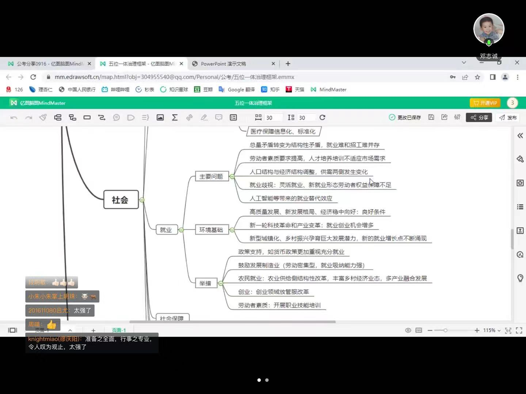
Task: Click the 分享 share button
Action: 479,117
